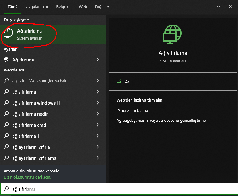Viewport: 238px width, 196px height.
Task: Select 'ağ sıfırlama nedir' suggestion
Action: [53, 114]
